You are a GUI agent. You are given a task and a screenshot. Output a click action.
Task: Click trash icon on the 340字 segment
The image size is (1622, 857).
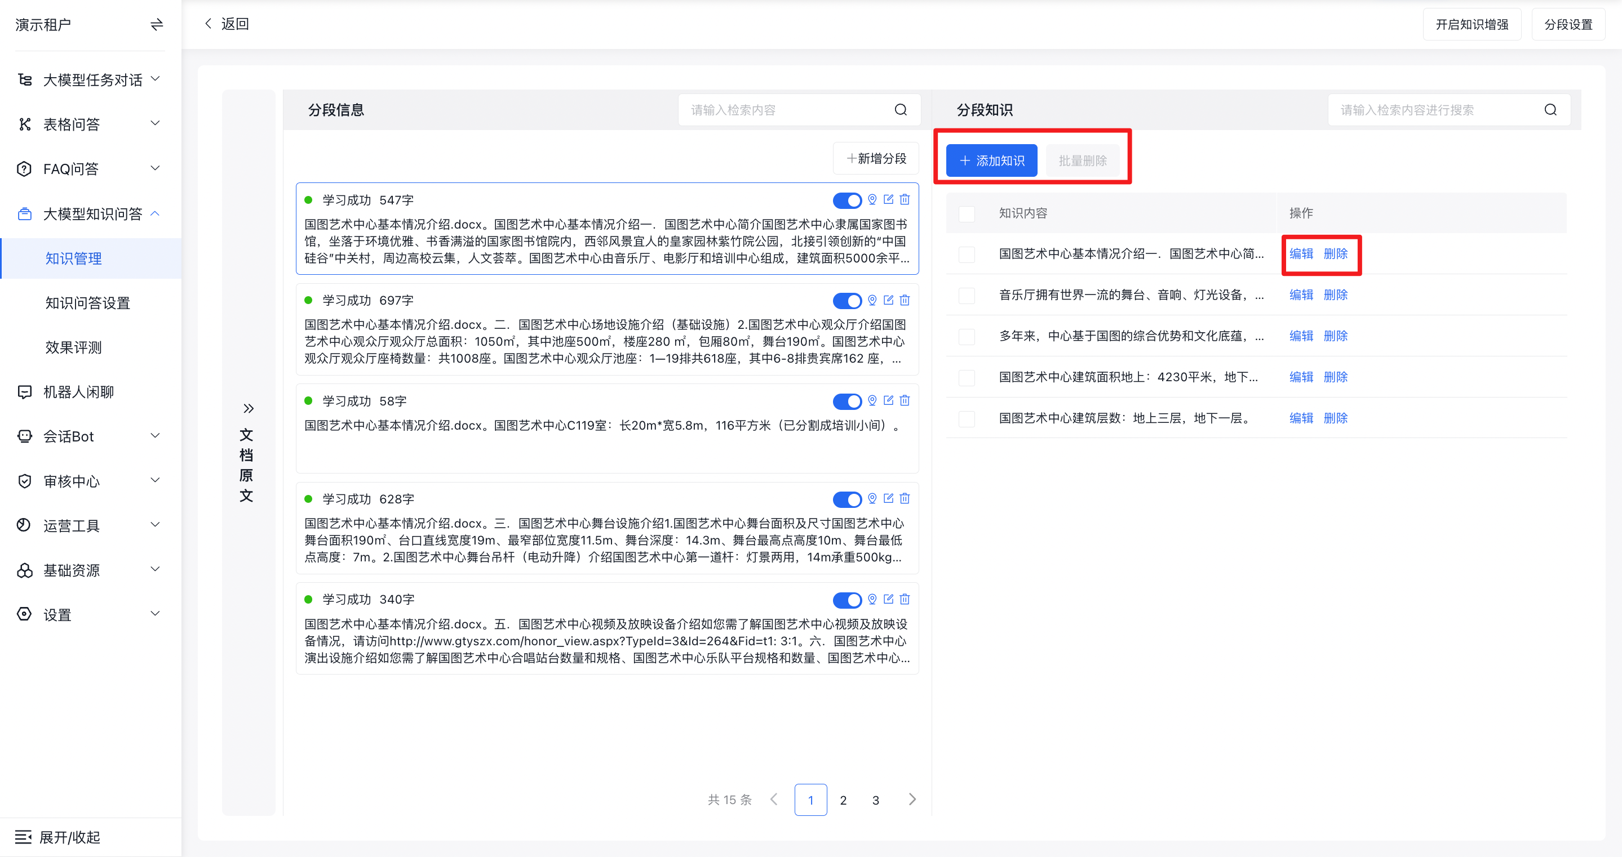(x=905, y=599)
